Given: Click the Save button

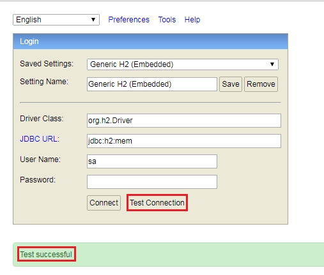Looking at the screenshot, I should [x=231, y=84].
